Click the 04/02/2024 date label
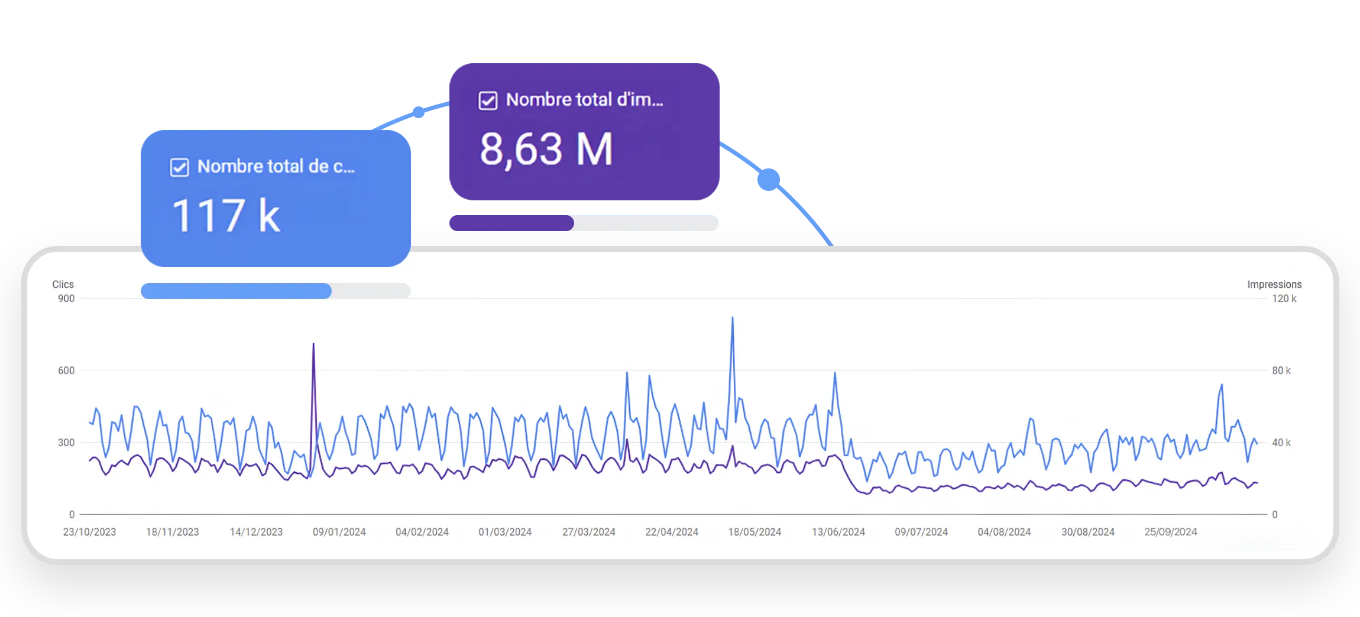This screenshot has height=617, width=1360. pos(422,532)
